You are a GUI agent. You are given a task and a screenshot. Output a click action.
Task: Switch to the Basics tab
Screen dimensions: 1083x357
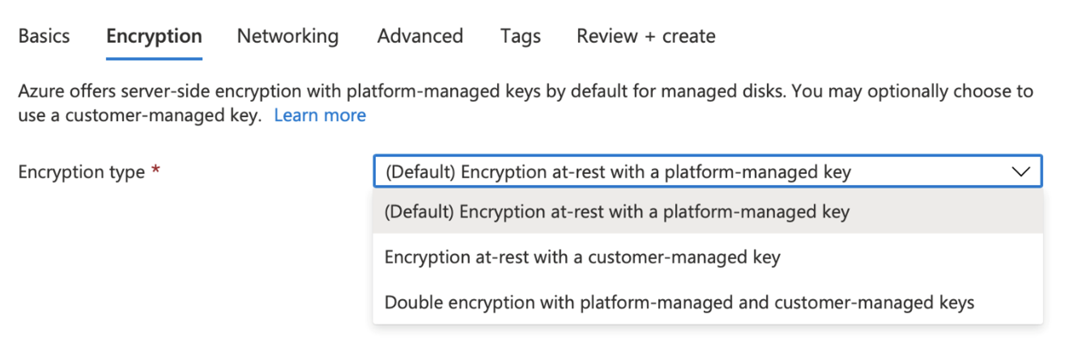tap(44, 36)
